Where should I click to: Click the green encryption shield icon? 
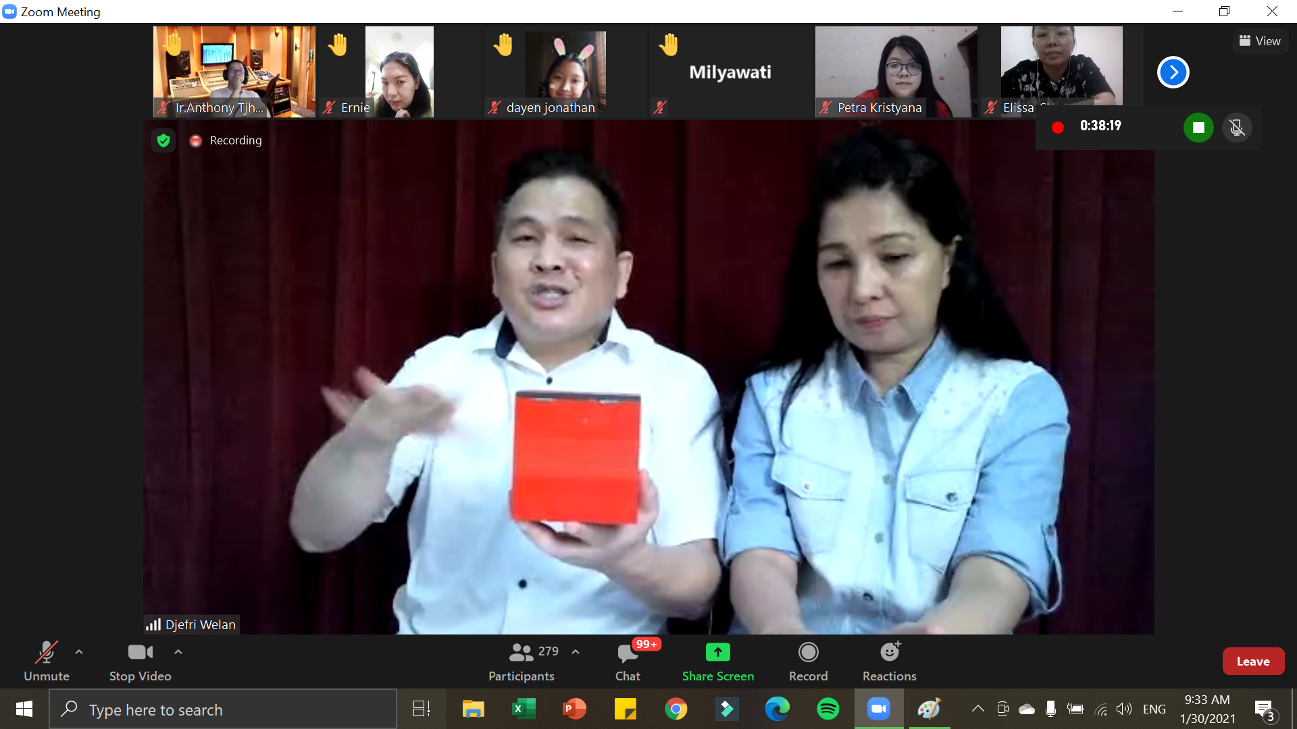[163, 140]
